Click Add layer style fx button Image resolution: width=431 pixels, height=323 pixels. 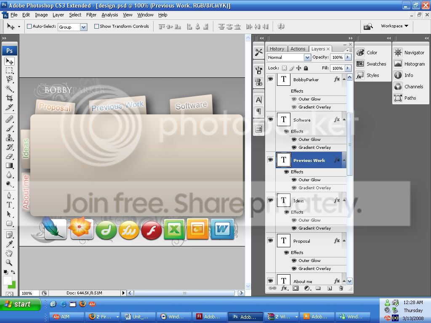(285, 288)
